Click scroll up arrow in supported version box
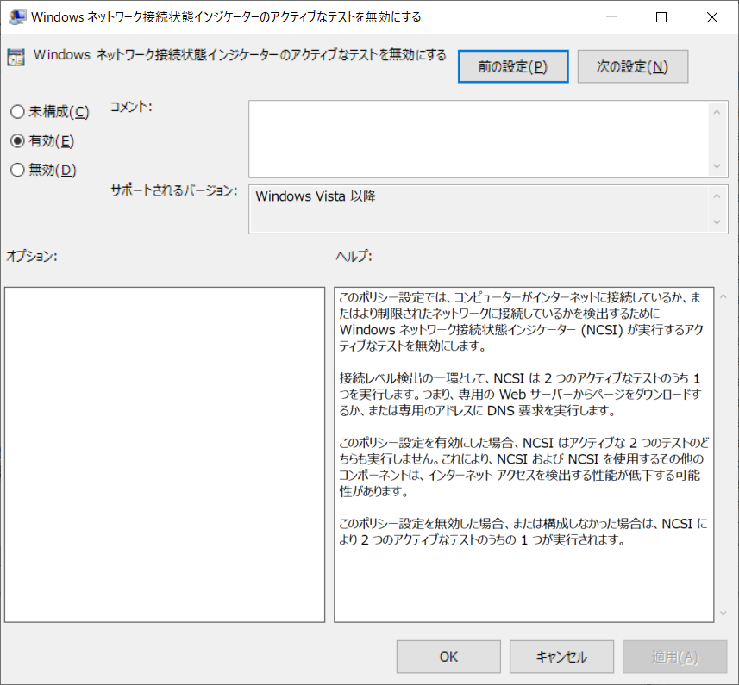The image size is (739, 685). click(x=717, y=196)
